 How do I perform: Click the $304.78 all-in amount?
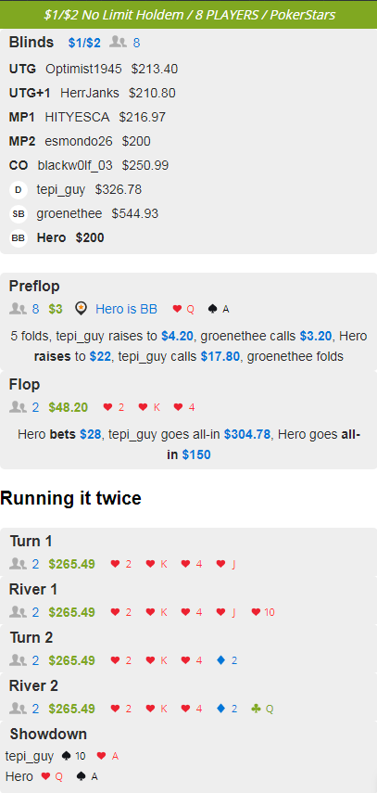coord(247,434)
